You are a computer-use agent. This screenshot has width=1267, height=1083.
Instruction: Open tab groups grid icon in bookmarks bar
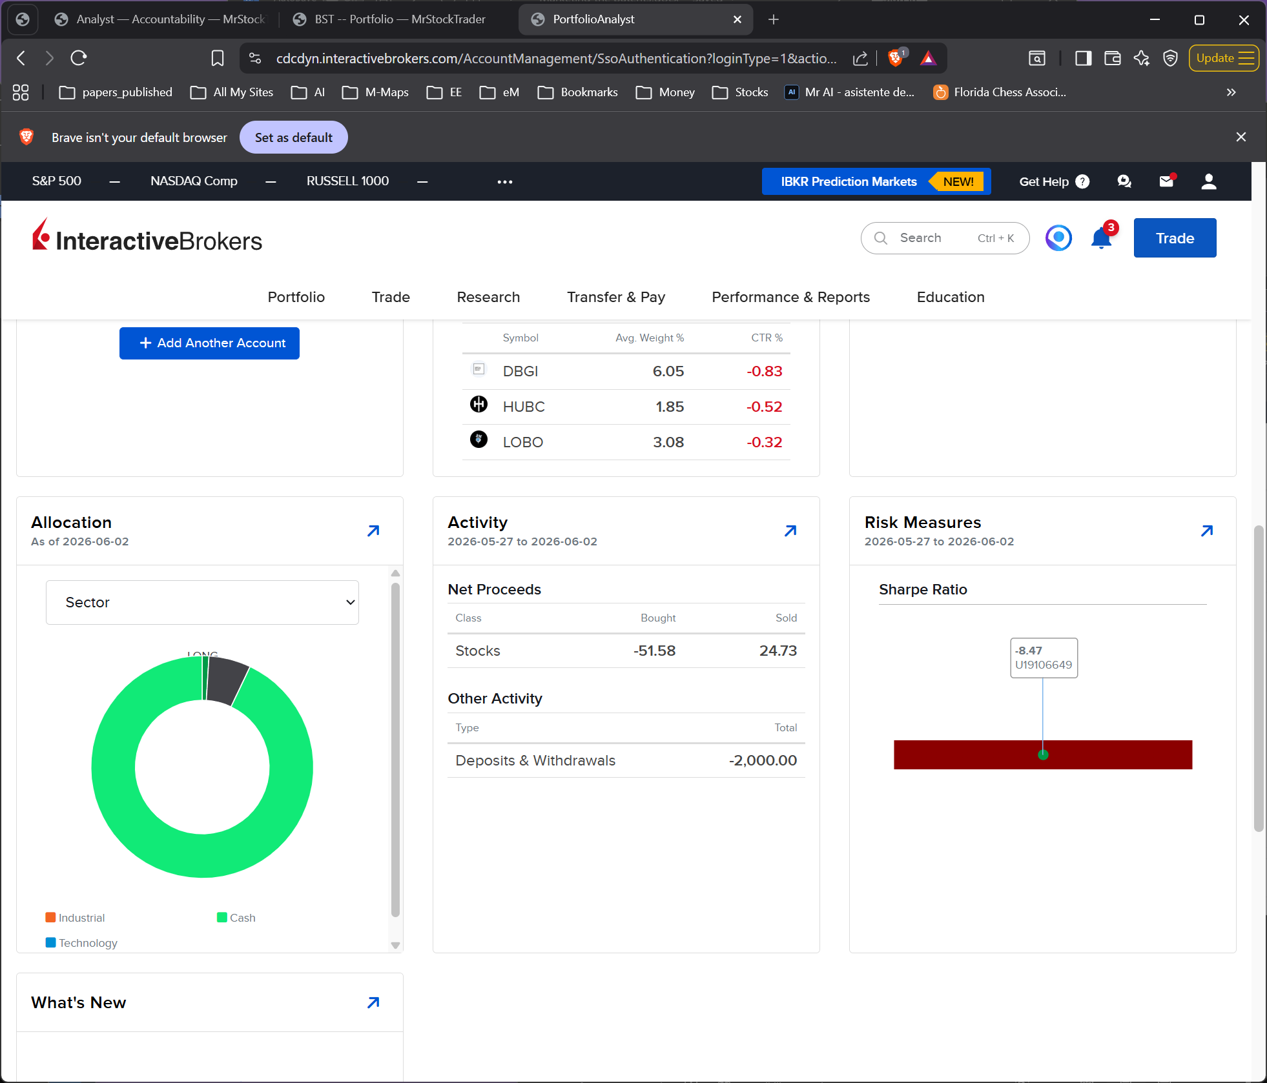21,92
